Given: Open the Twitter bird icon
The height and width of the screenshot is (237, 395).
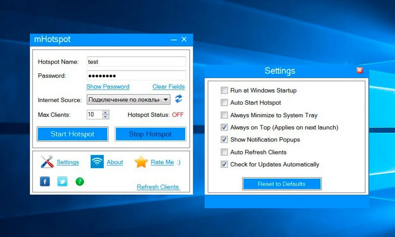Looking at the screenshot, I should (x=62, y=181).
